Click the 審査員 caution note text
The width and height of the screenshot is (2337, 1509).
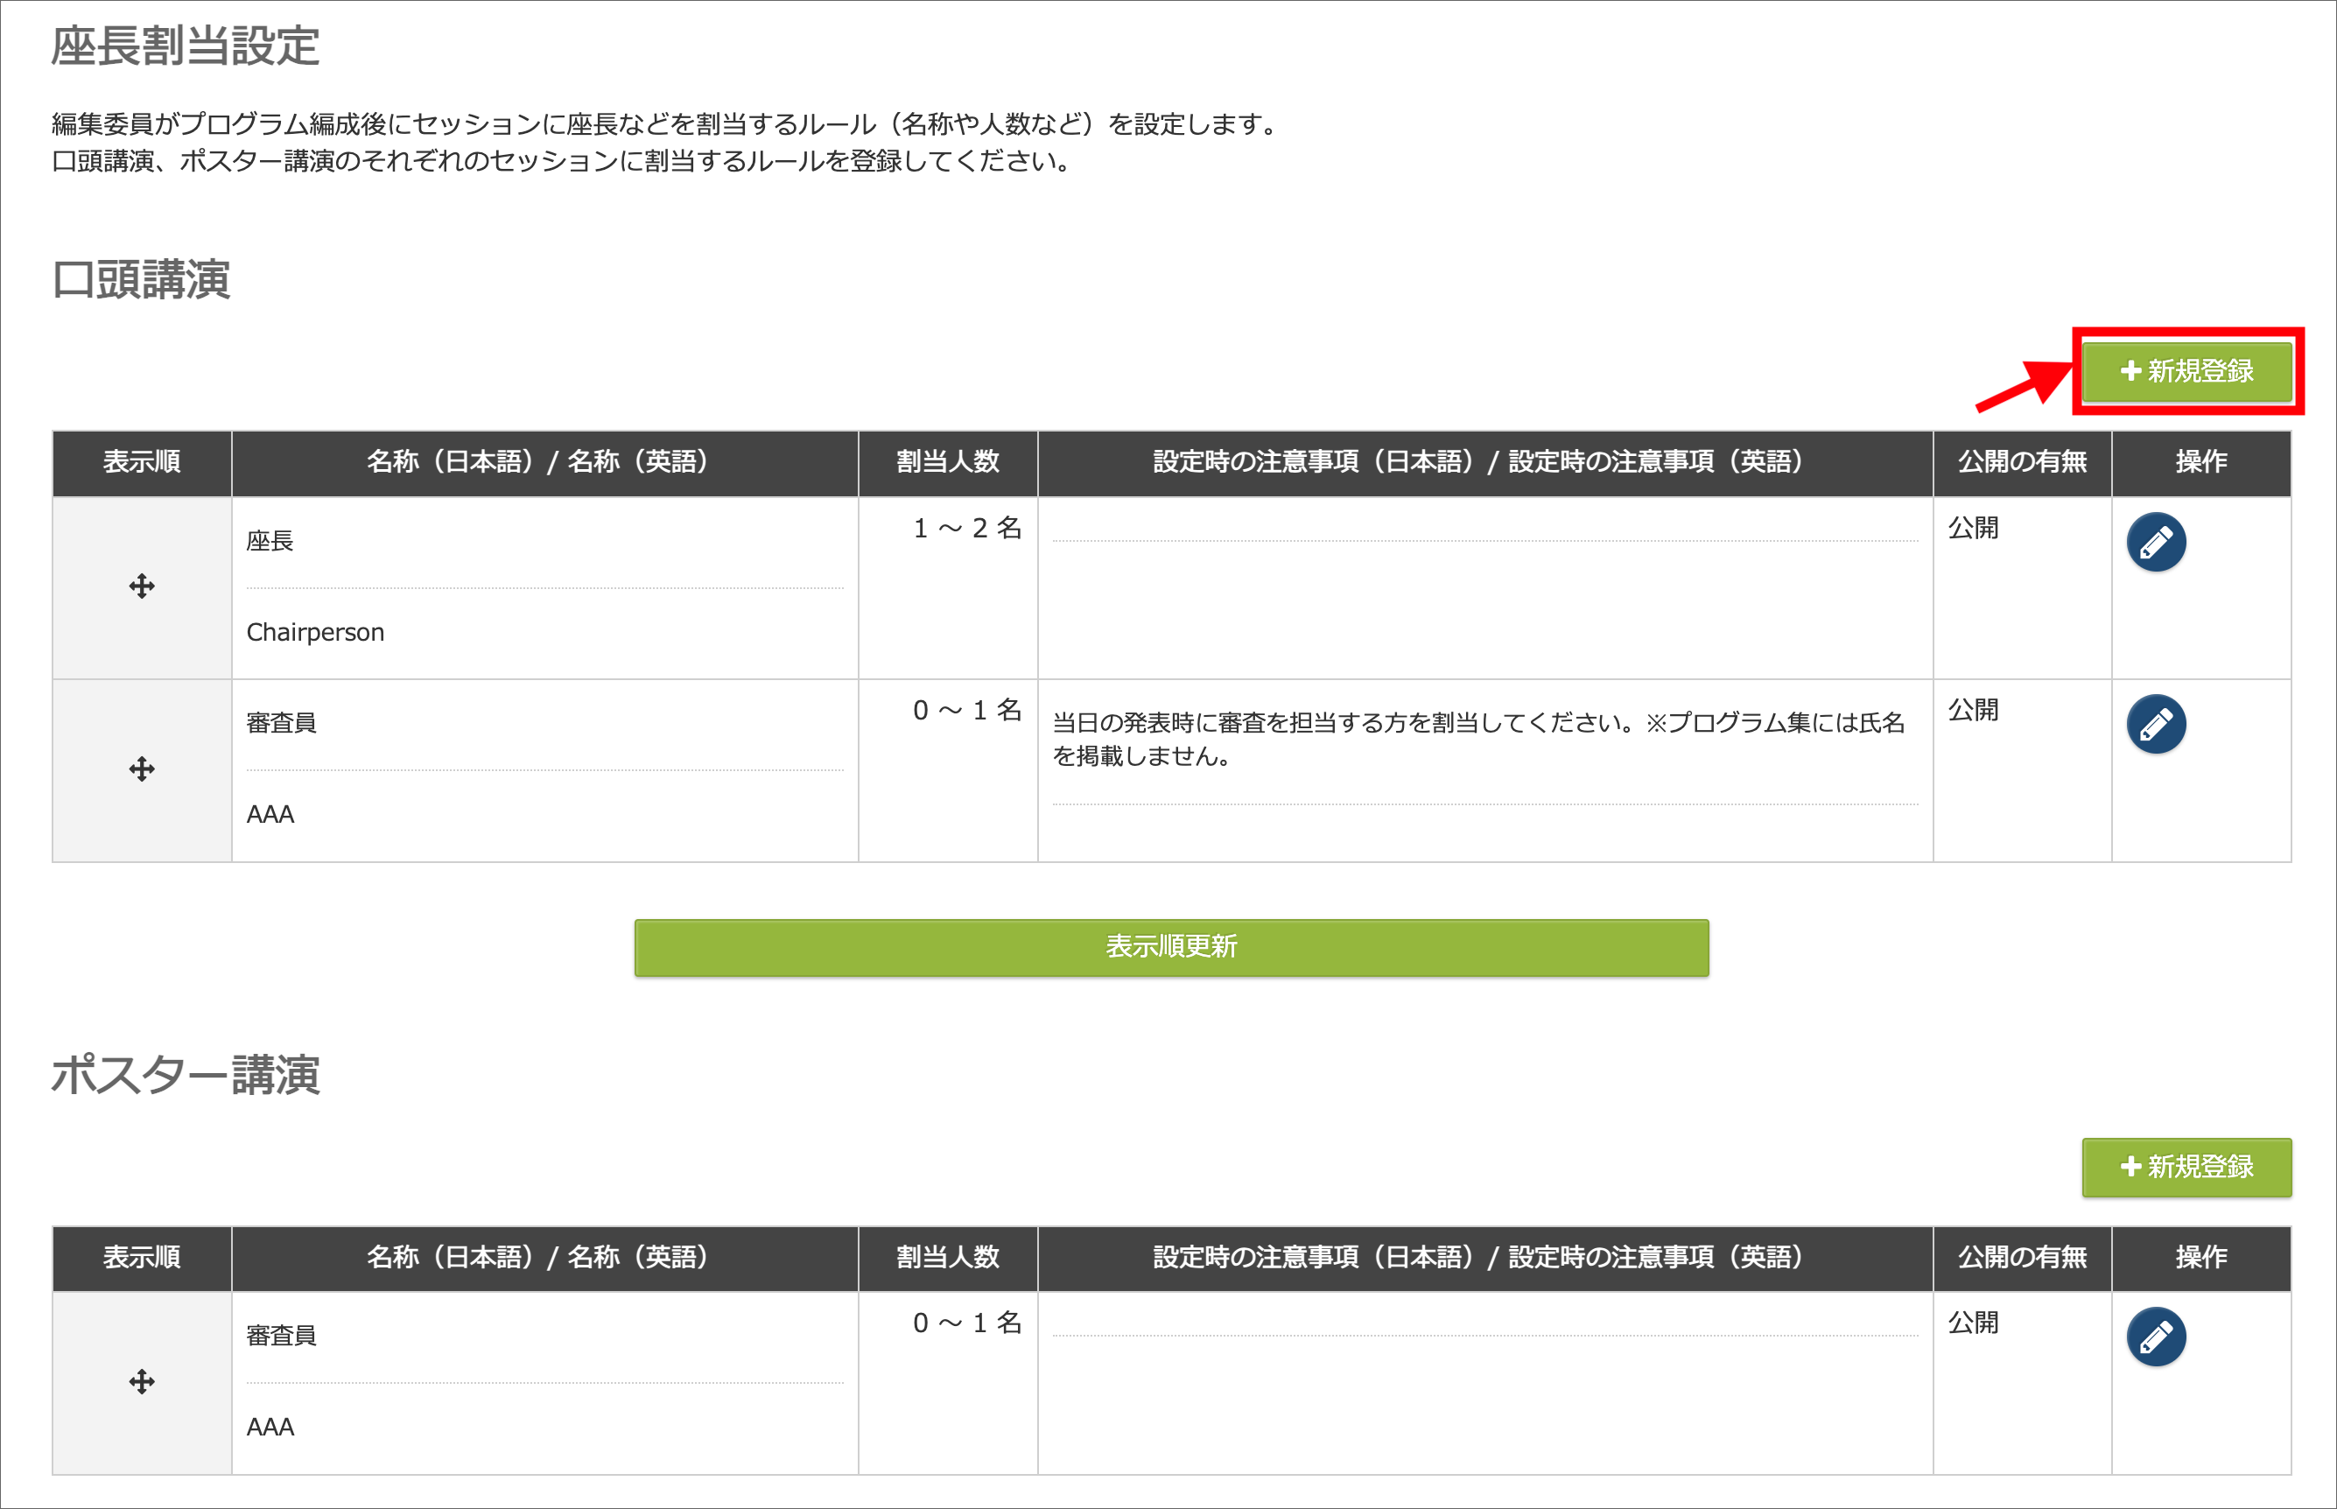1477,739
